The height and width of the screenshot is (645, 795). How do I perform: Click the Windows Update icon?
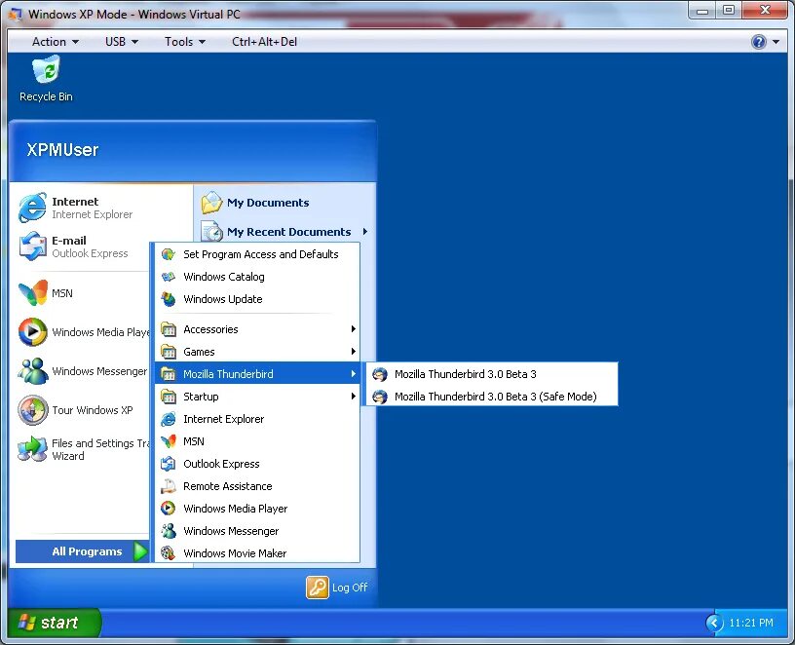coord(169,299)
